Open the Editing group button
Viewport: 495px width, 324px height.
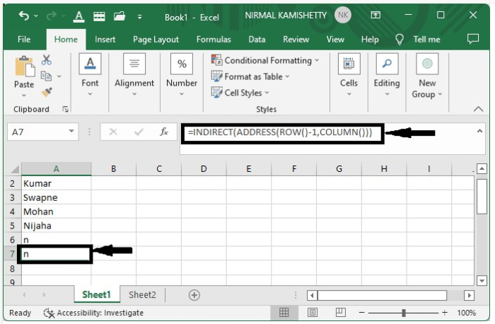click(x=387, y=75)
